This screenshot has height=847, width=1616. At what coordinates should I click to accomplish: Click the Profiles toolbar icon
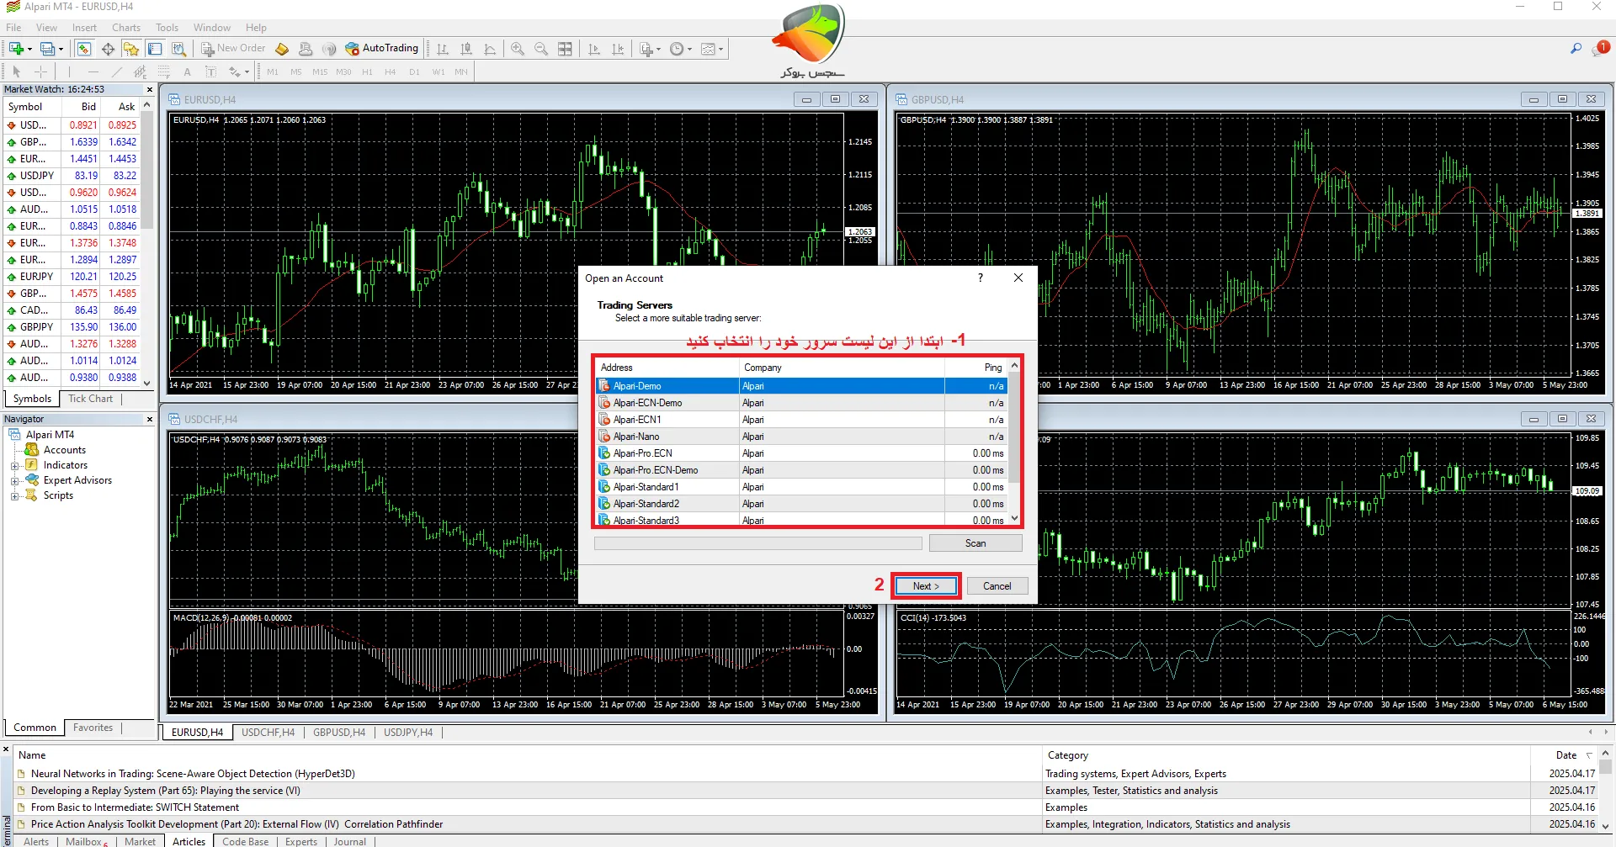(47, 49)
